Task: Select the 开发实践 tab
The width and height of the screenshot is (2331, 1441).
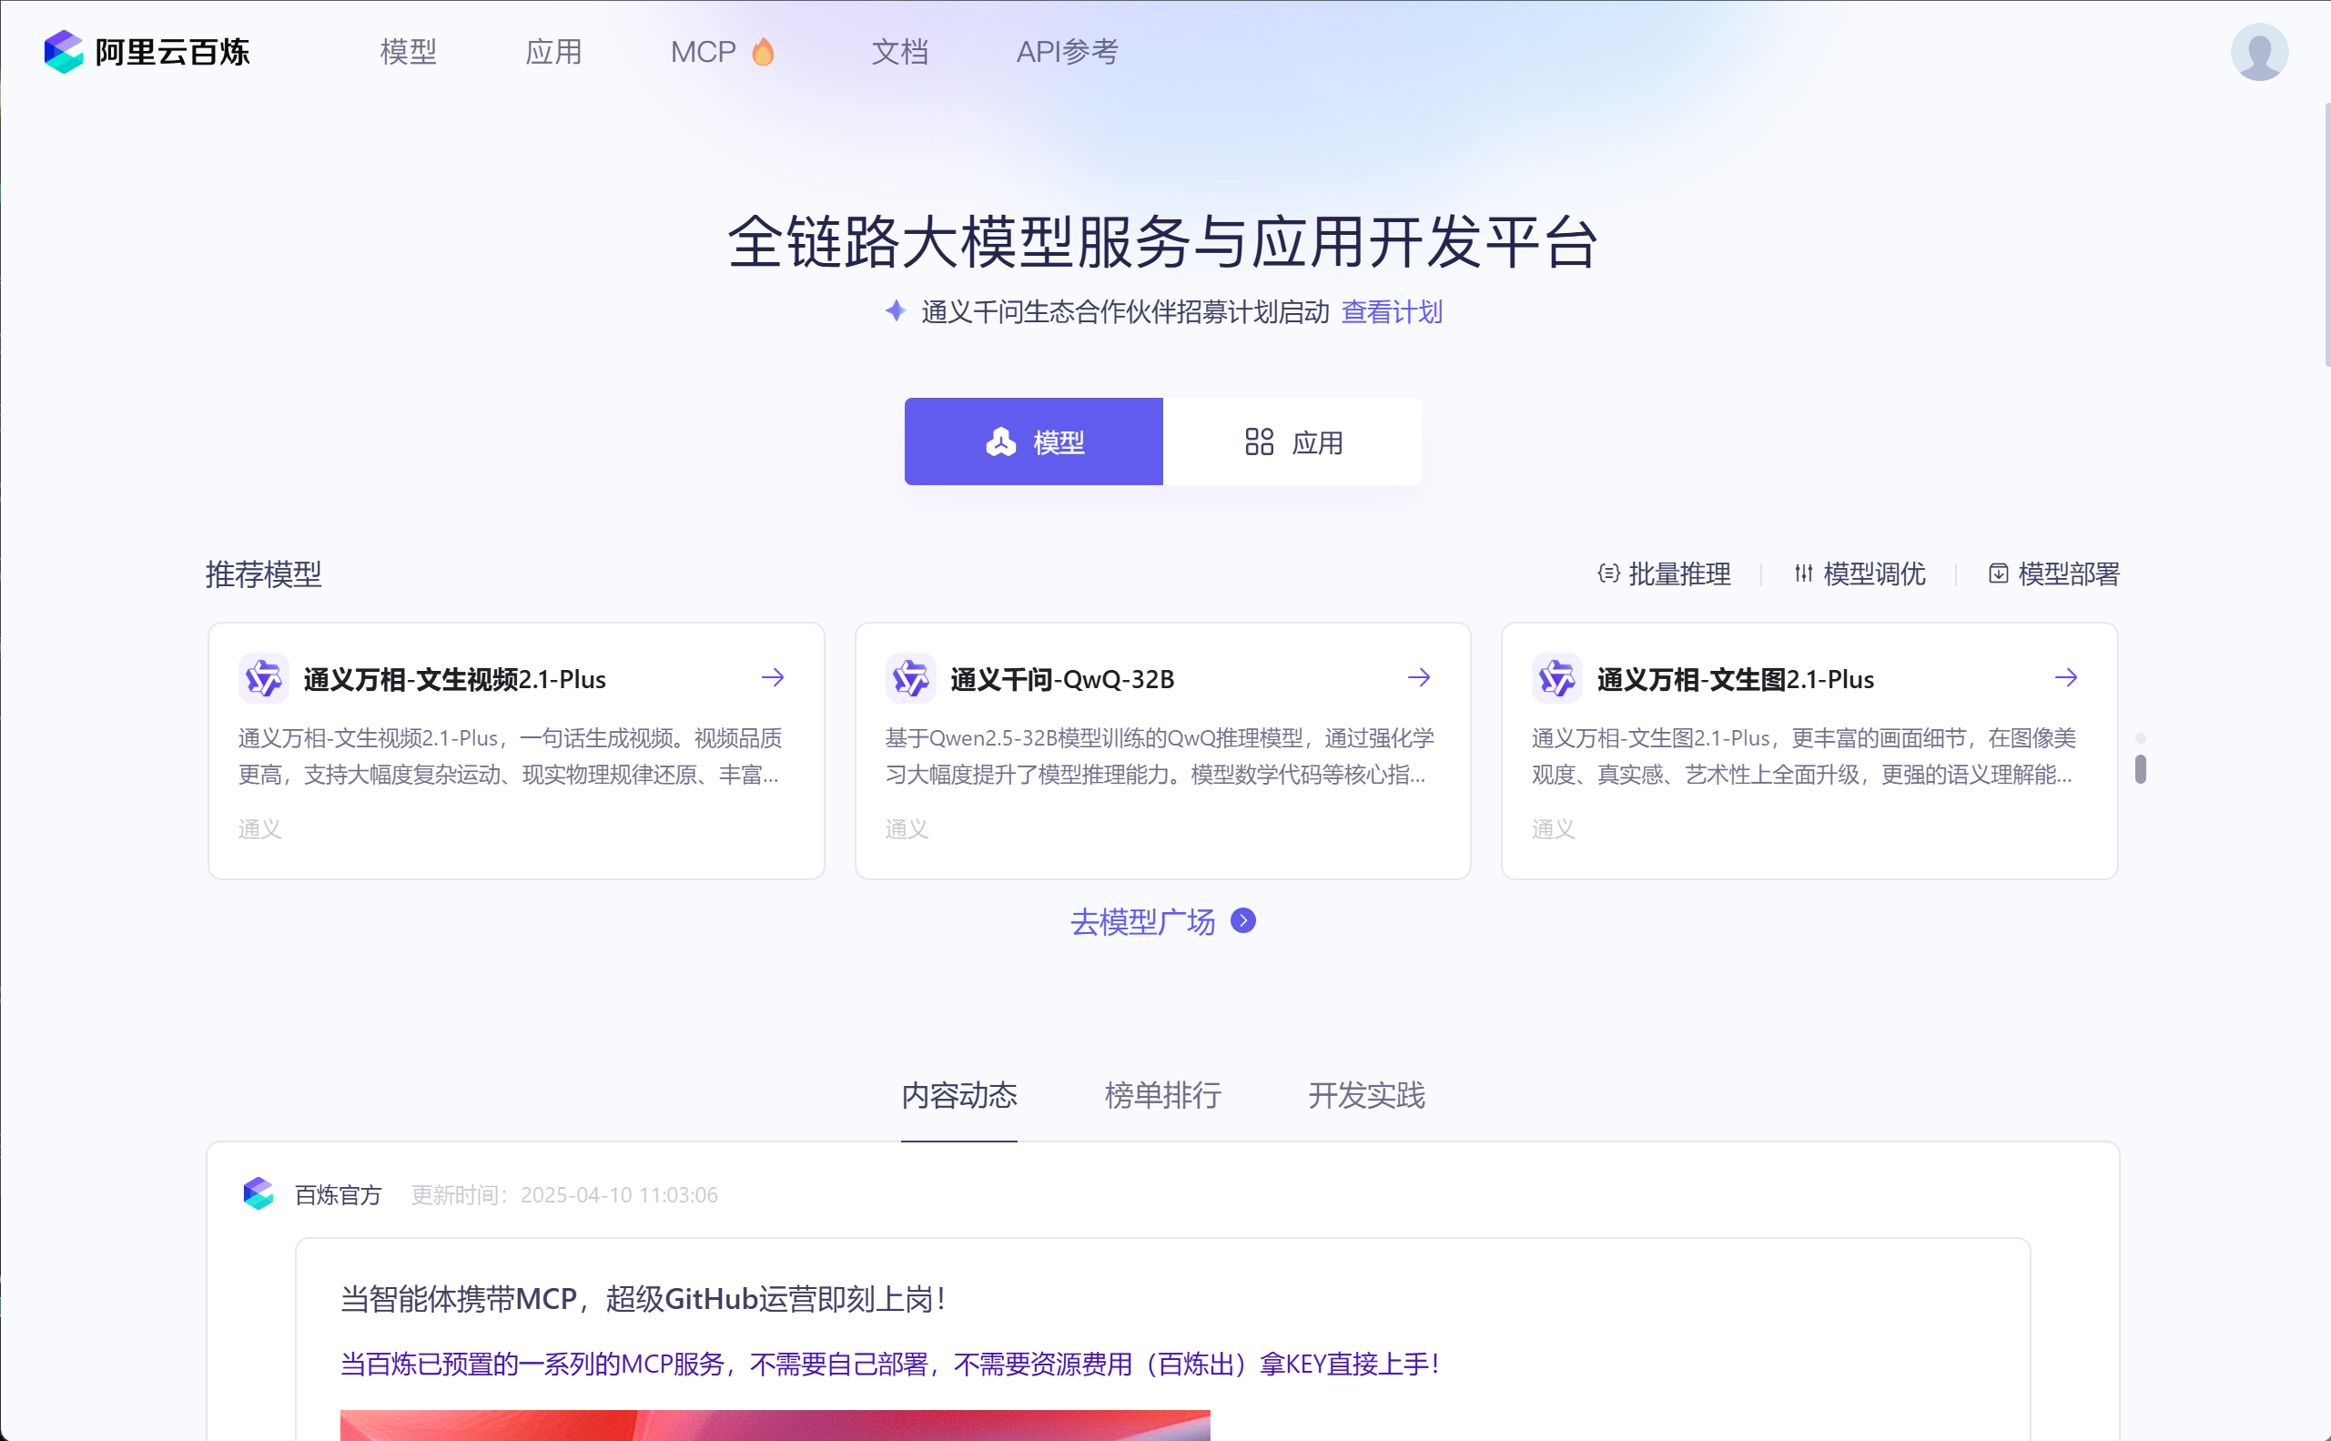Action: 1366,1096
